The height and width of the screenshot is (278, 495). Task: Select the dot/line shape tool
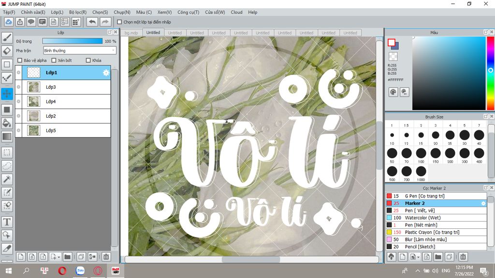click(x=7, y=78)
